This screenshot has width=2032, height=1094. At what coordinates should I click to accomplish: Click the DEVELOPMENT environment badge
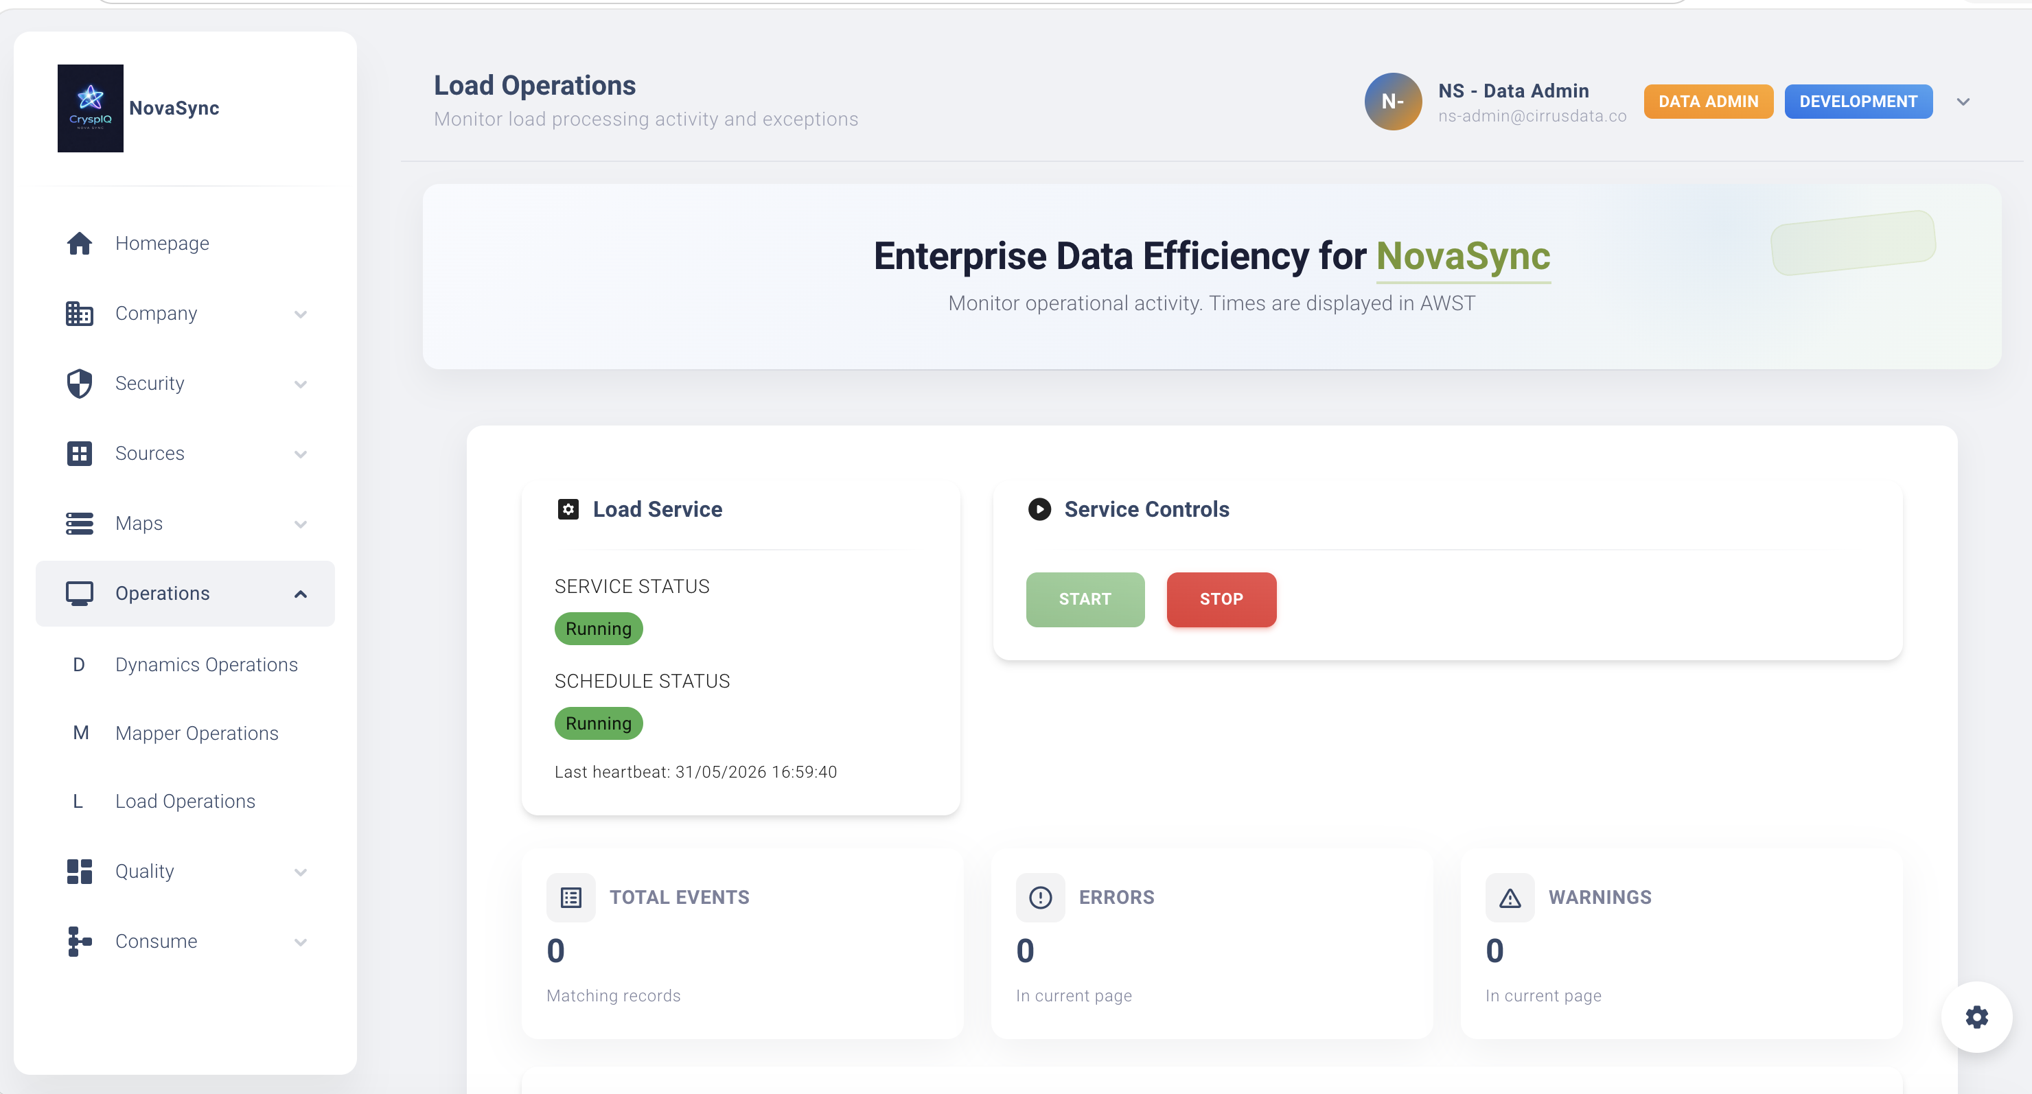point(1858,102)
